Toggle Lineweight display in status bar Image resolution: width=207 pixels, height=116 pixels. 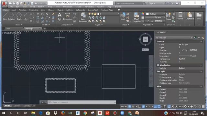[165, 106]
